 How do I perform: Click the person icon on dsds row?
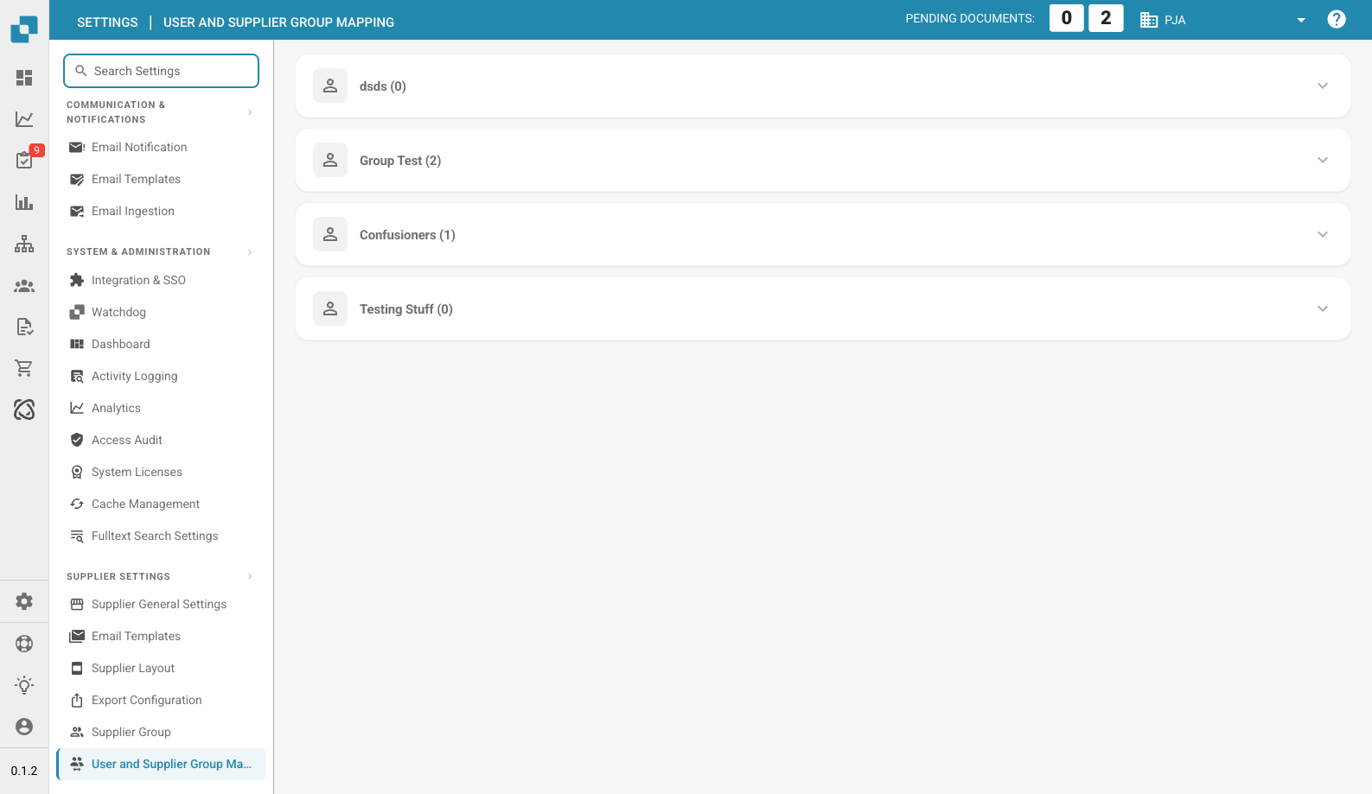(330, 86)
